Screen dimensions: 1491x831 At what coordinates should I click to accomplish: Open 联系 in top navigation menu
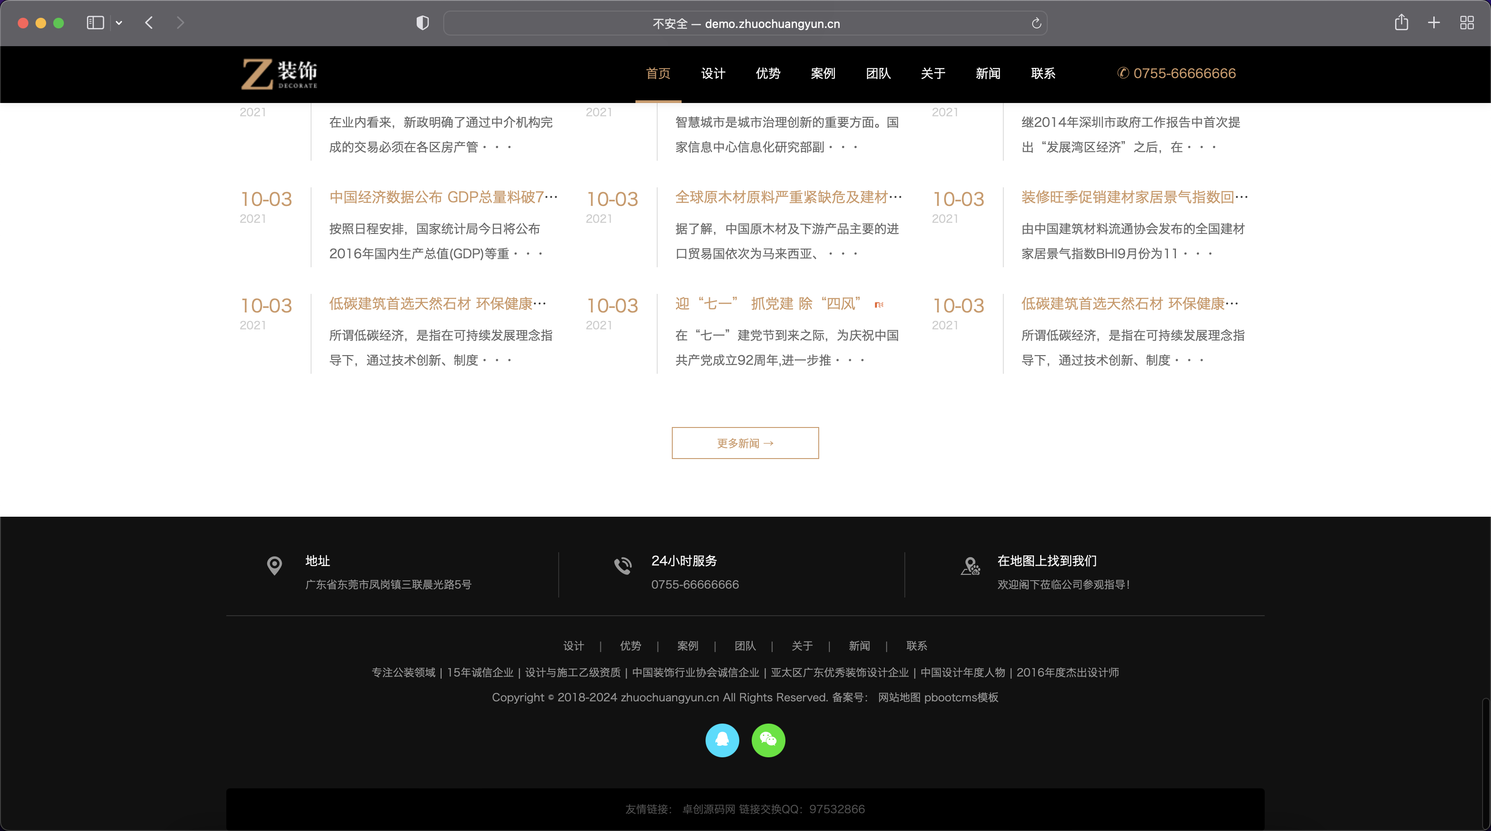tap(1043, 74)
